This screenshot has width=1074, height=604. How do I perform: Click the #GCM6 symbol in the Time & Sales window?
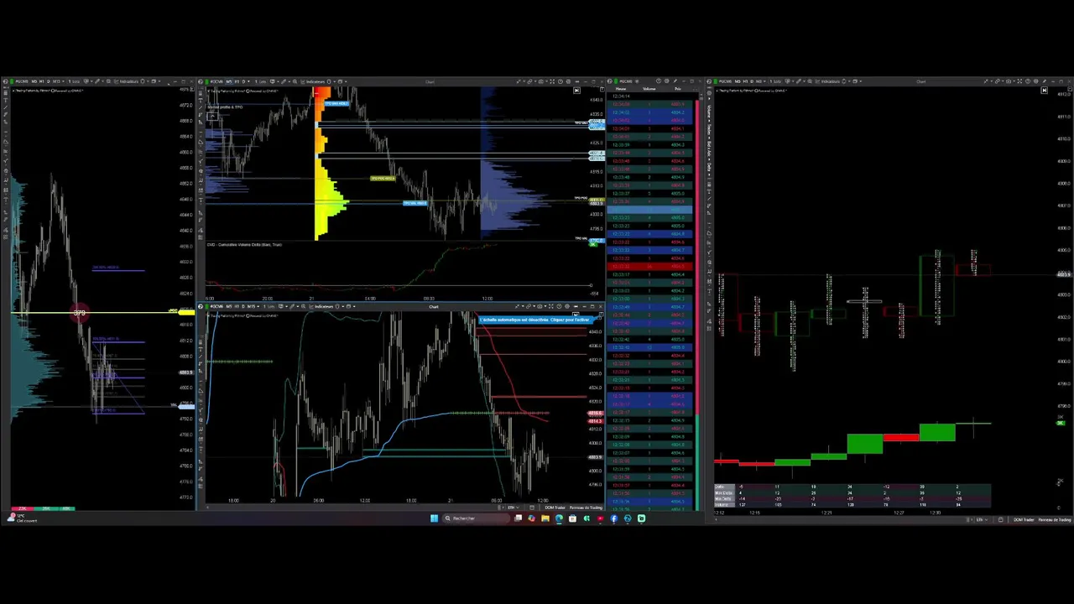pyautogui.click(x=625, y=81)
